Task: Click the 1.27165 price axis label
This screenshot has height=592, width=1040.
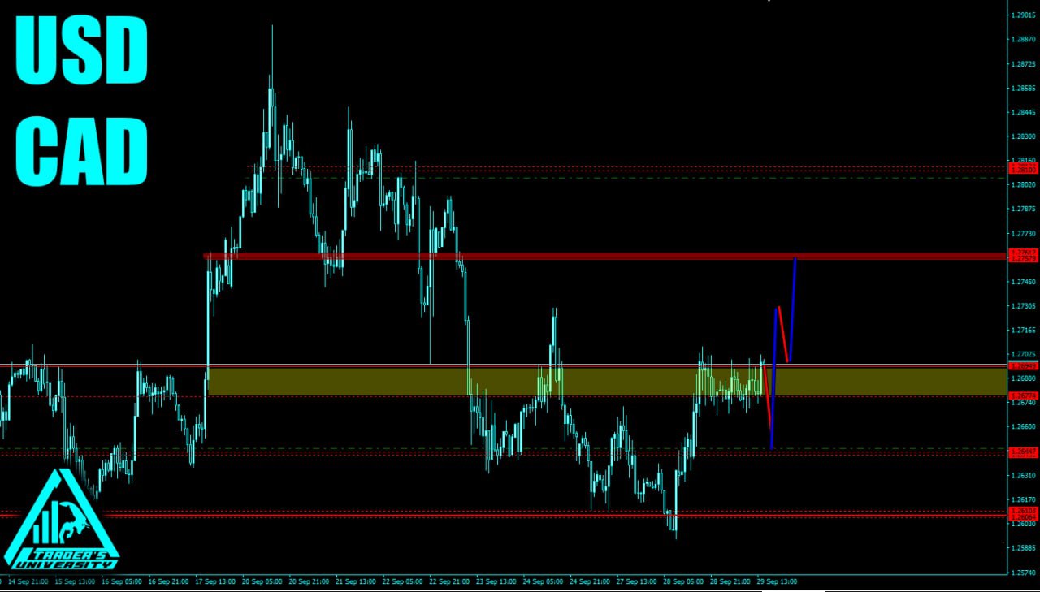Action: [1024, 331]
